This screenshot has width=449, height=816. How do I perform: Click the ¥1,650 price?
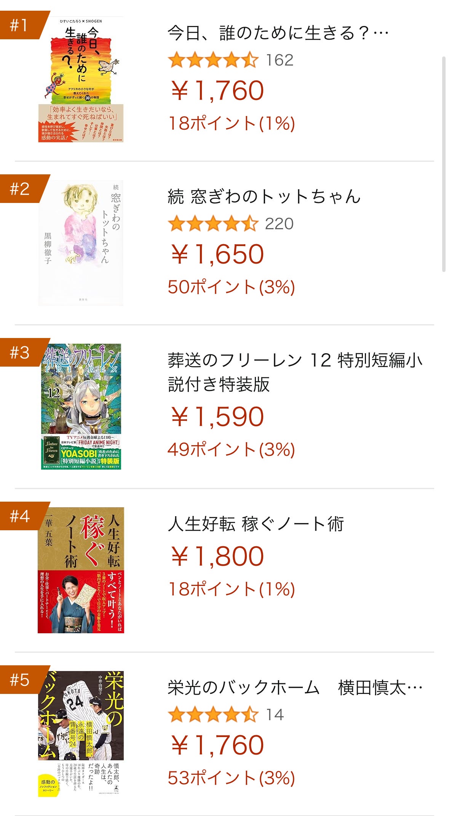pyautogui.click(x=217, y=254)
